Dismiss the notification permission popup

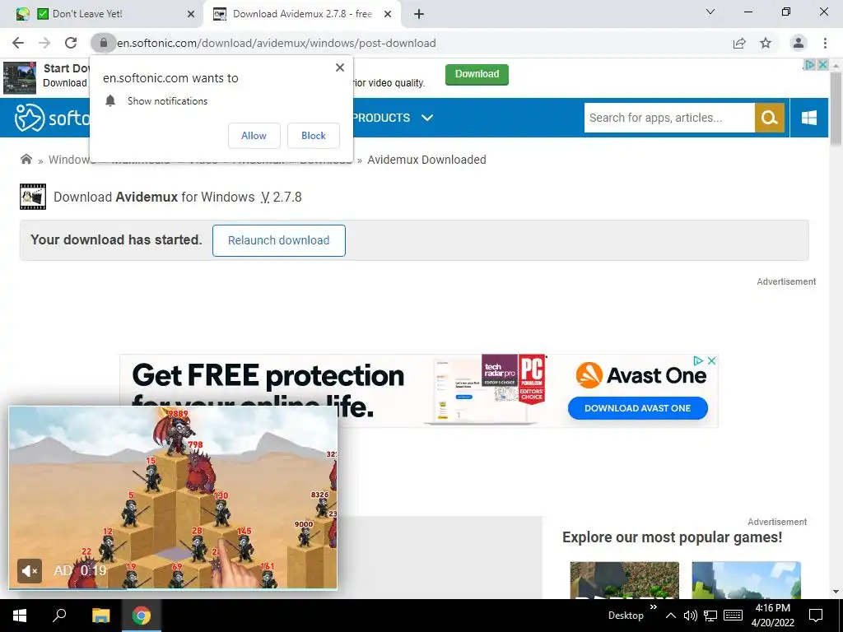pos(340,67)
